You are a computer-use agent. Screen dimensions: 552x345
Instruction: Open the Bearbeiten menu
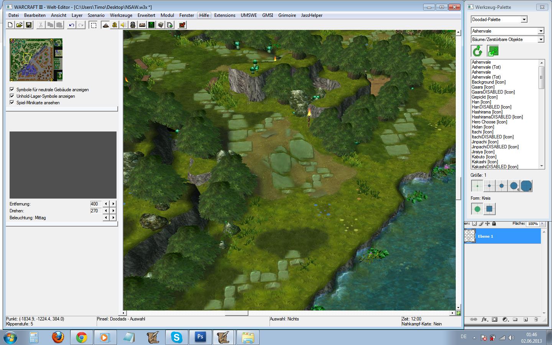[x=35, y=15]
